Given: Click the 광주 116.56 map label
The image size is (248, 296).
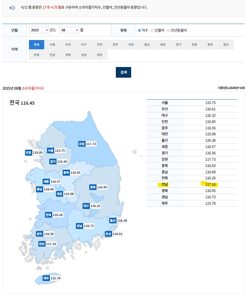Looking at the screenshot, I should click(x=45, y=234).
